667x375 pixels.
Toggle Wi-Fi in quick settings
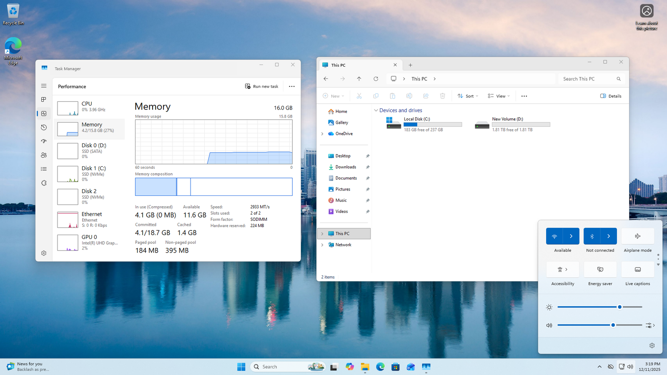click(554, 236)
